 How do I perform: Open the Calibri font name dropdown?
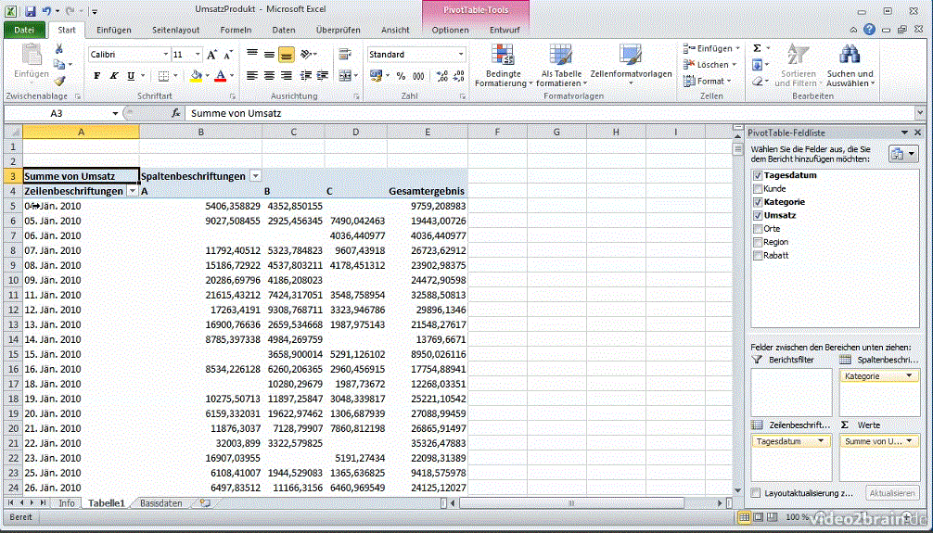coord(165,55)
